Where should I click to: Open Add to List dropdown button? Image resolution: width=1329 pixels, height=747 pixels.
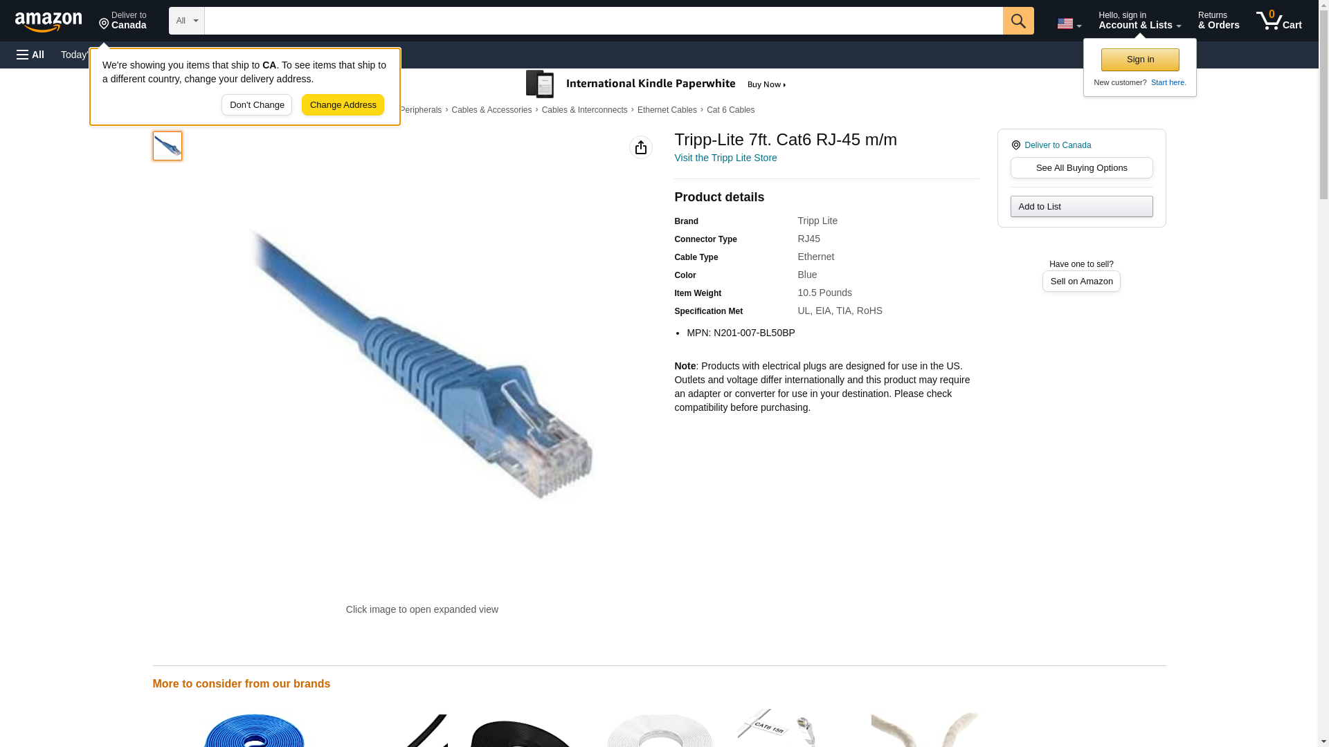pyautogui.click(x=1081, y=207)
